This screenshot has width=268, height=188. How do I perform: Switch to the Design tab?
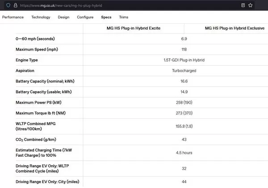point(63,17)
